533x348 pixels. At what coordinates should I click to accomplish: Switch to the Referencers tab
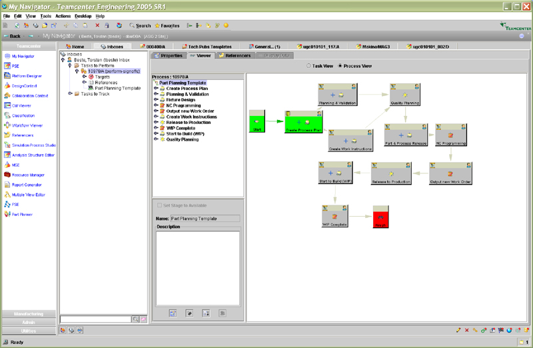click(235, 55)
